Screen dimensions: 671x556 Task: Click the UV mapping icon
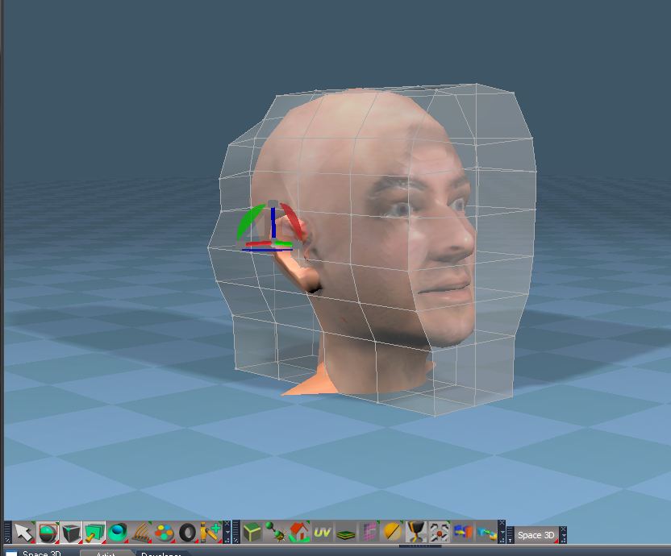click(322, 533)
